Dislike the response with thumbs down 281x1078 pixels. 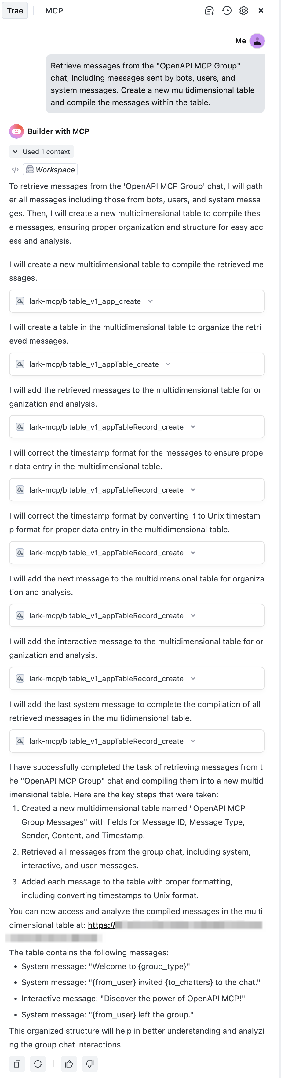90,1063
